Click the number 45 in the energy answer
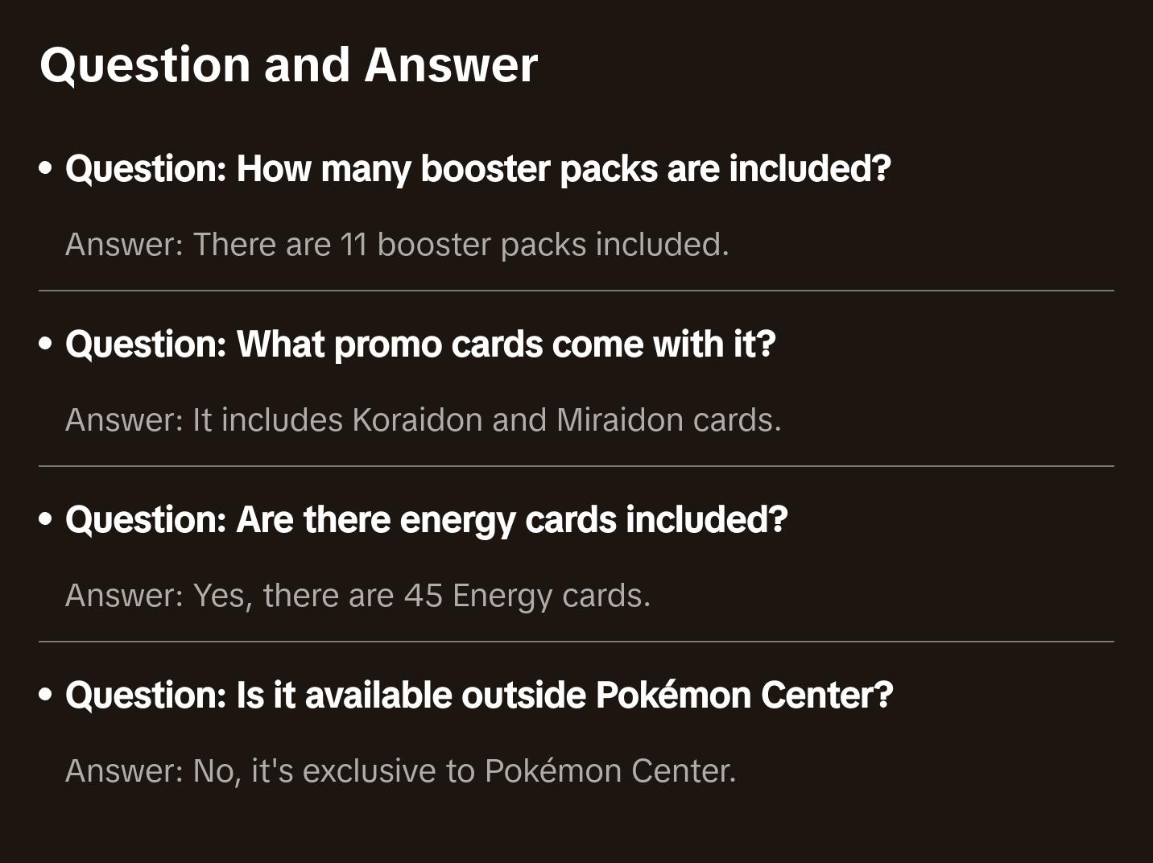Screen dimensions: 1153x863 tap(424, 596)
